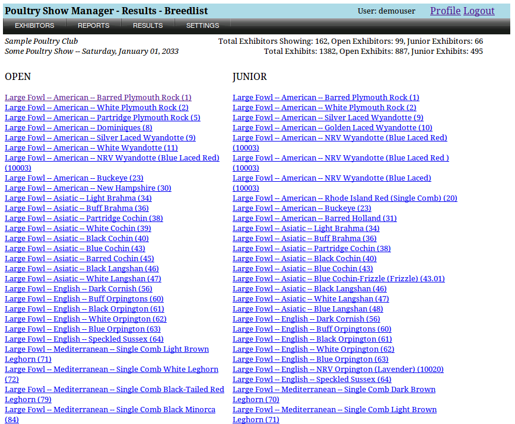Open Open-class Barred Plymouth Rock (1) results
Screen dimensions: 515x424
pyautogui.click(x=98, y=98)
